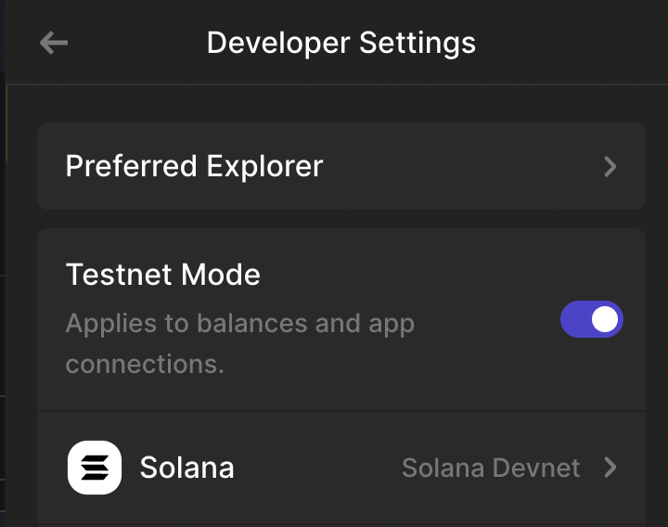668x527 pixels.
Task: Return to previous screen via back arrow
Action: tap(54, 43)
